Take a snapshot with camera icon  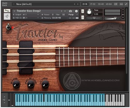pyautogui.click(x=70, y=11)
